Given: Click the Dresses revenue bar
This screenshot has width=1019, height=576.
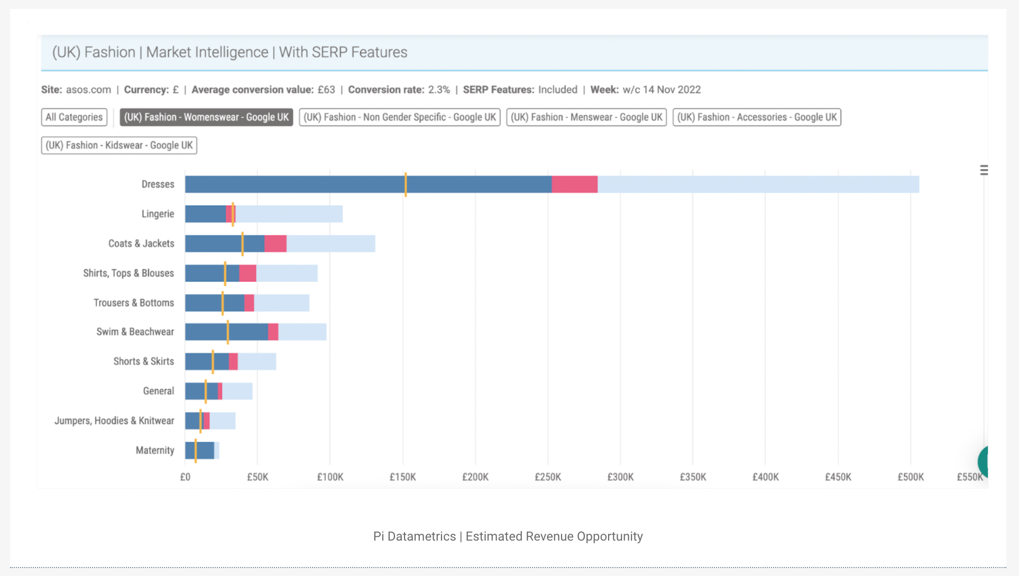Looking at the screenshot, I should click(370, 184).
